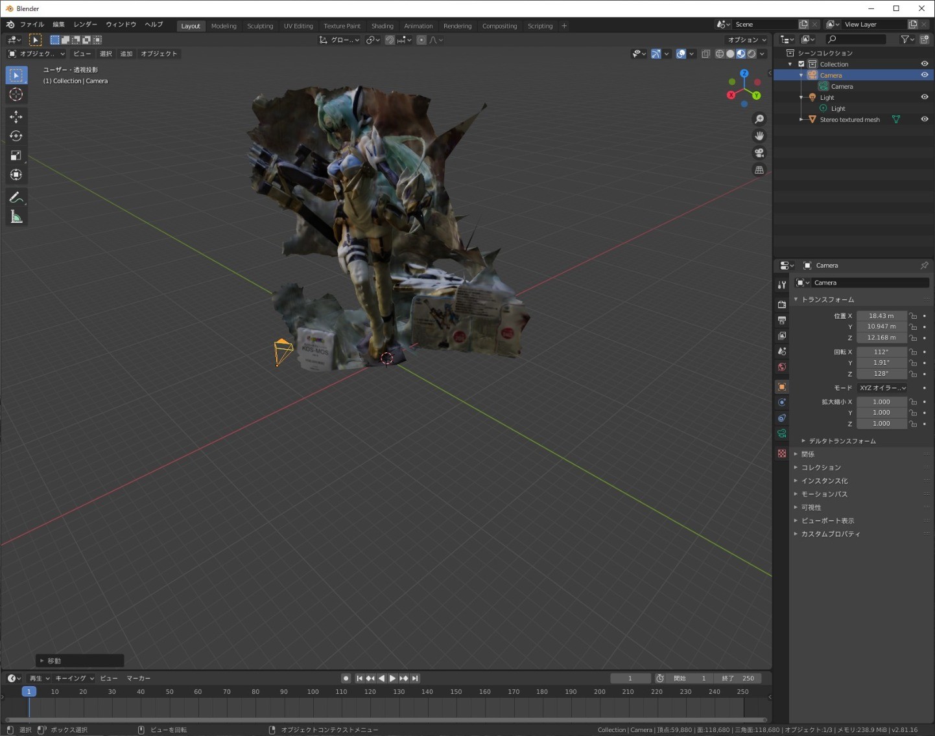Toggle camera view icon in viewport
The width and height of the screenshot is (935, 736).
click(759, 153)
